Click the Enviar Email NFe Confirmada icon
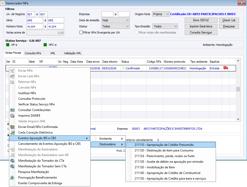The height and width of the screenshot is (187, 247). (x=12, y=127)
